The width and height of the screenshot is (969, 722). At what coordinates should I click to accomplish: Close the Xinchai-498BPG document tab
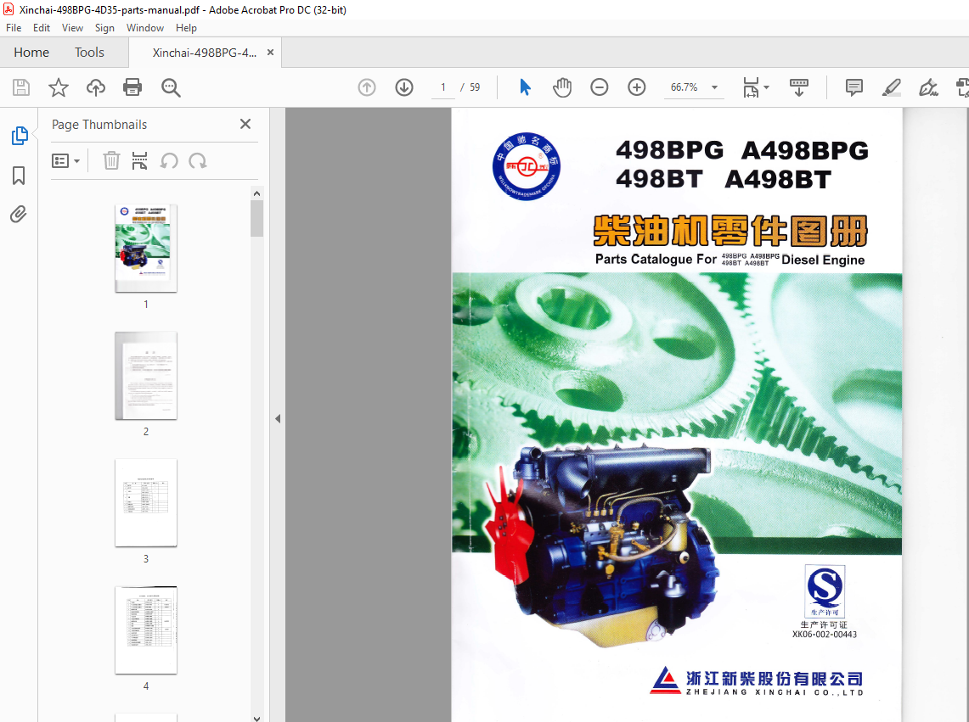click(x=270, y=53)
